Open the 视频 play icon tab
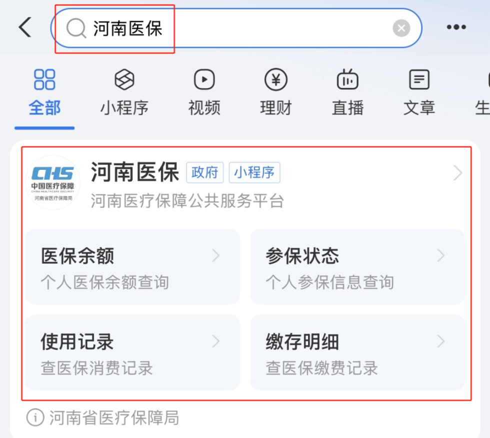The image size is (490, 438). pos(204,92)
